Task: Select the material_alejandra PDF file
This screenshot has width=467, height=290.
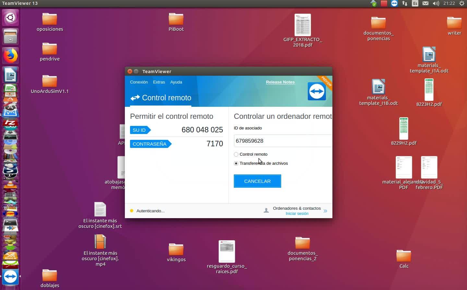Action: tap(404, 173)
